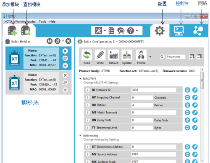The height and width of the screenshot is (163, 210).
Task: Remove the COM5 module with its X
Action: click(65, 51)
